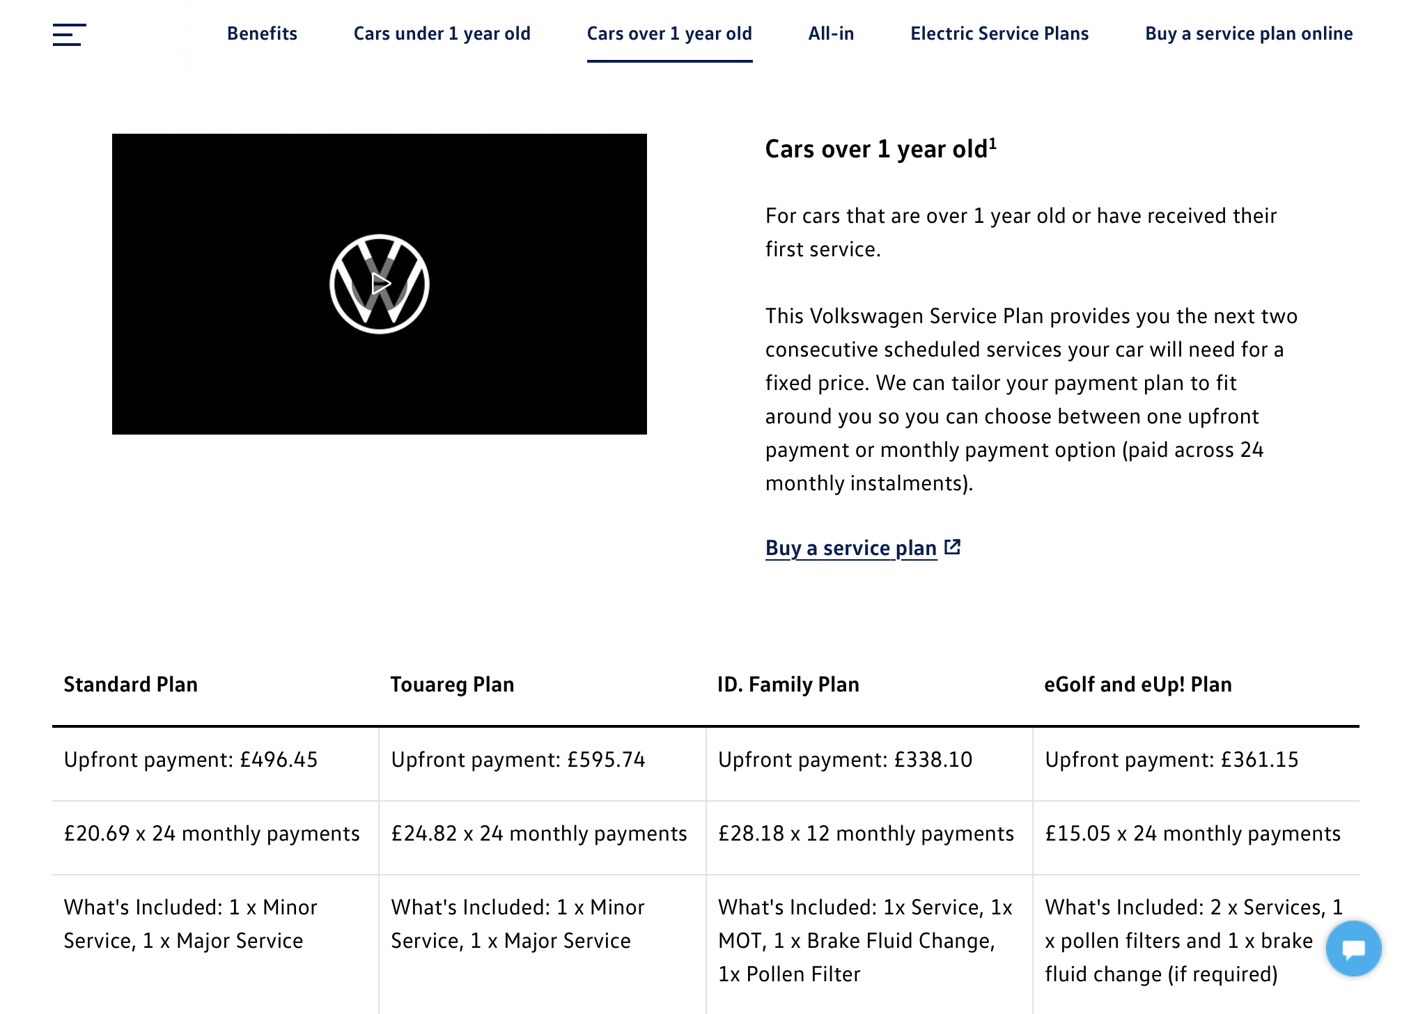Click the £24.82 x 24 monthly payments cell
Viewport: 1402px width, 1014px height.
[x=543, y=838]
